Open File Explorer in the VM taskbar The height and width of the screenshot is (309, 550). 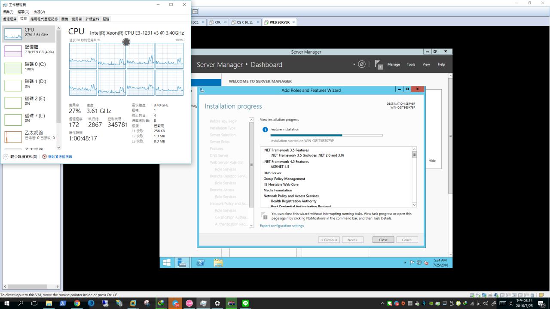click(x=218, y=263)
